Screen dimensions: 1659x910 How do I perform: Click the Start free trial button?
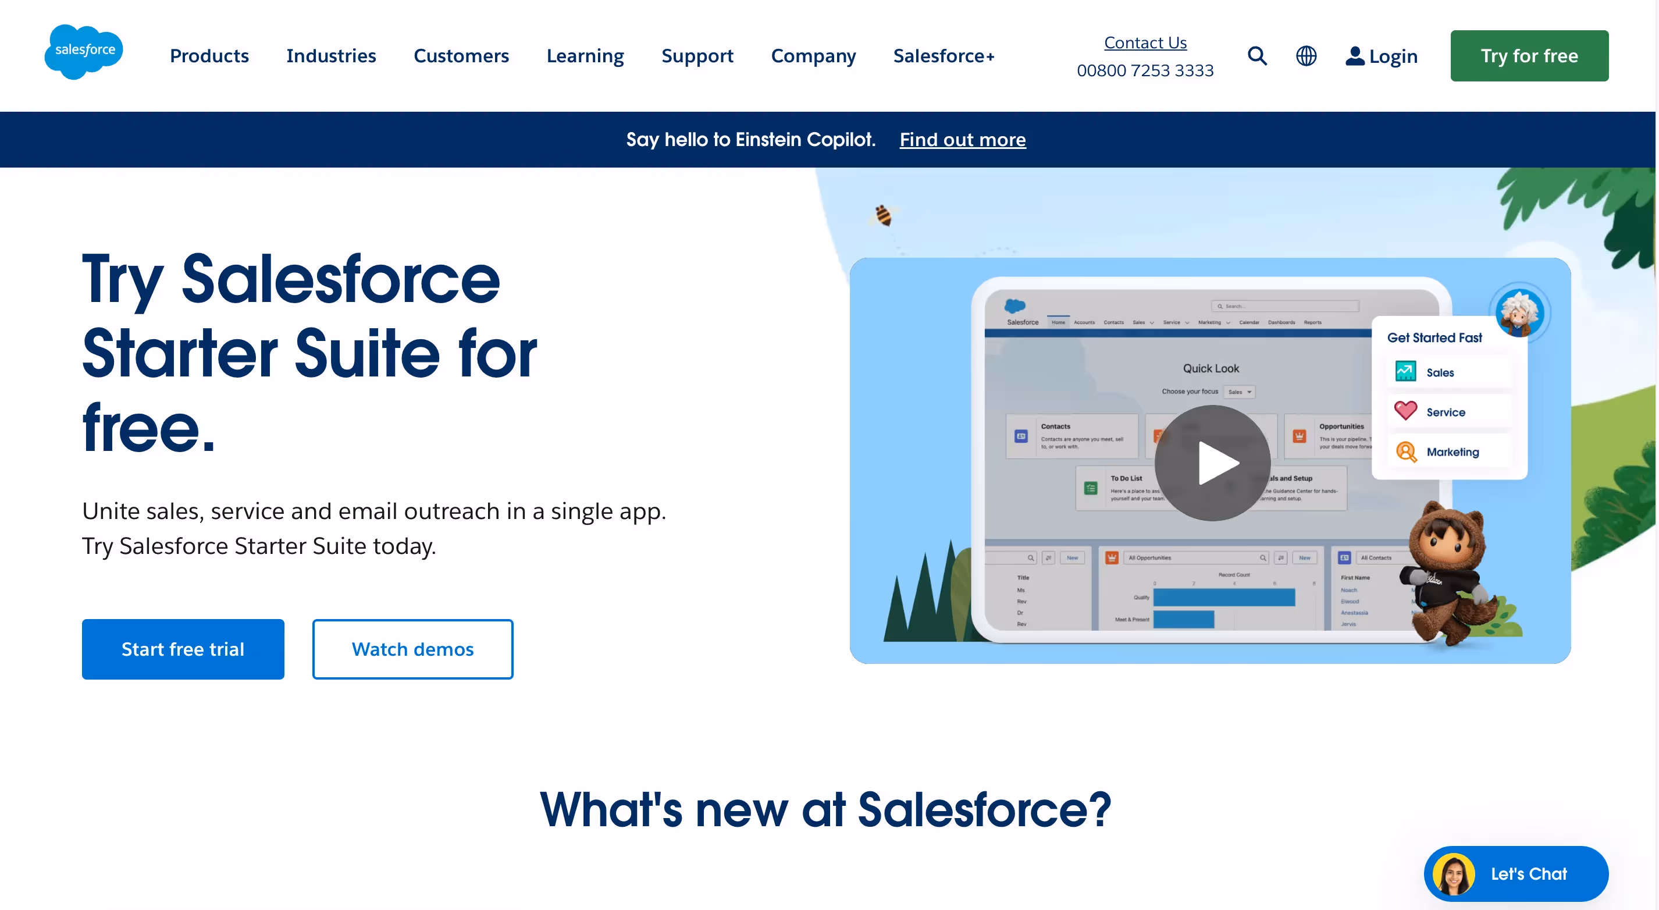tap(183, 649)
